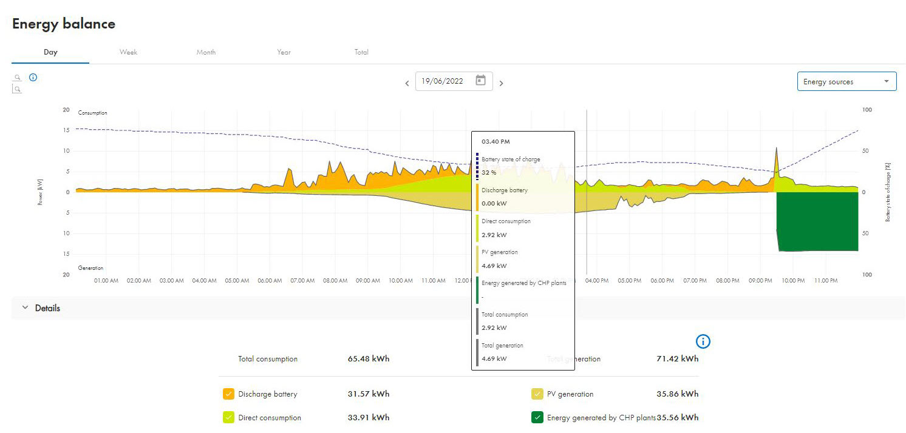Open the Total tab
The image size is (906, 433).
pyautogui.click(x=361, y=52)
